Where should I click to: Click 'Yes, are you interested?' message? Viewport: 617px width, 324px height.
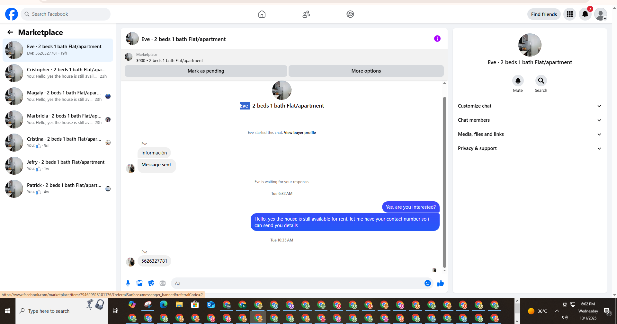(411, 207)
